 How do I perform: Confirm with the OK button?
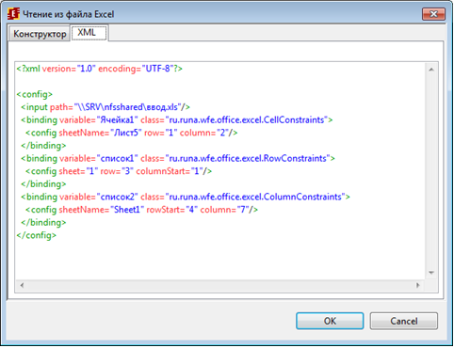click(330, 321)
